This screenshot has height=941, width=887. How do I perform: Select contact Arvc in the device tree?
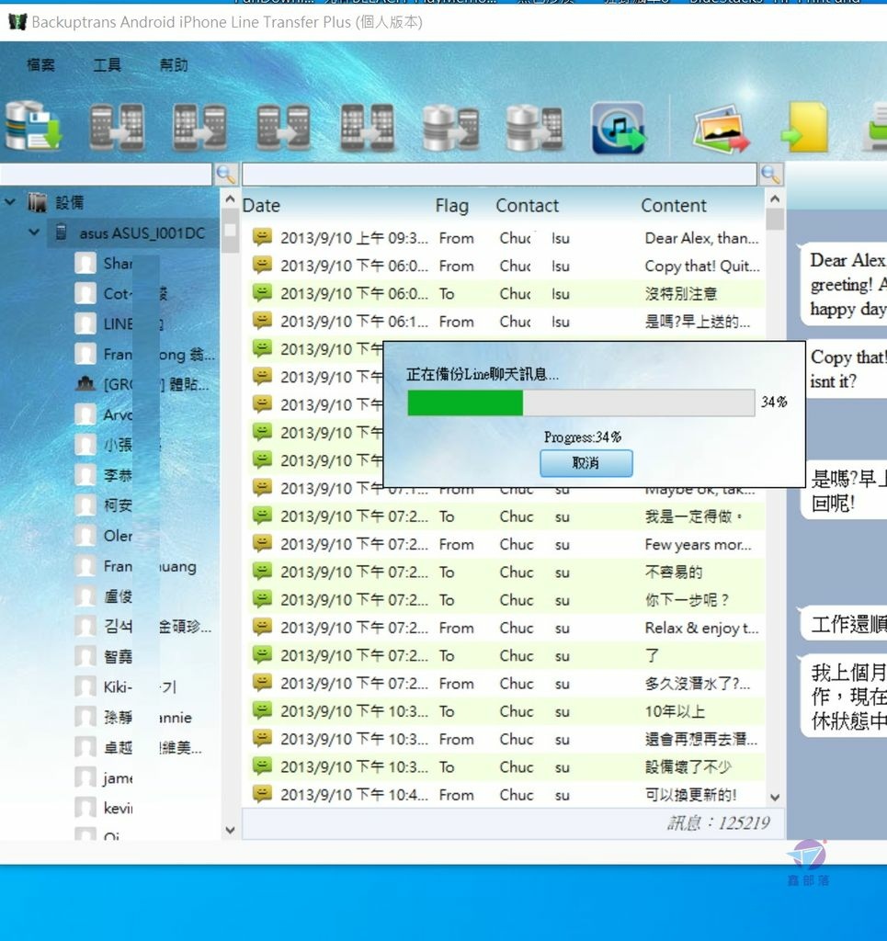118,414
